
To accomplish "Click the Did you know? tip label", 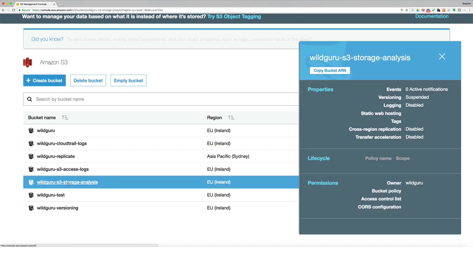I will pos(47,39).
